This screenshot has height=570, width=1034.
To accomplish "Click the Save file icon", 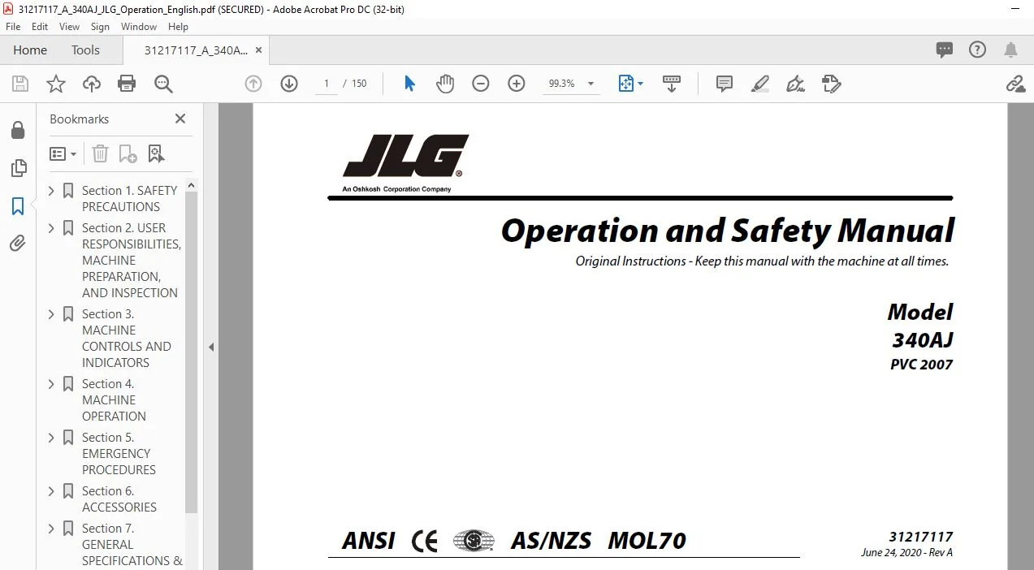I will (x=20, y=84).
